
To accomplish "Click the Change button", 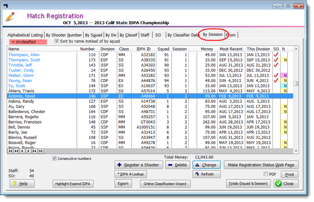I will click(x=206, y=165).
